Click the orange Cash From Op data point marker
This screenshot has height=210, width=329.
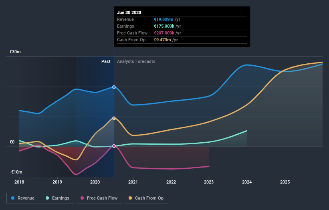(x=114, y=118)
